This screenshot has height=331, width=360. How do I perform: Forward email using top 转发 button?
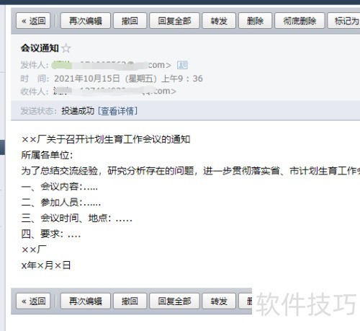tap(219, 21)
